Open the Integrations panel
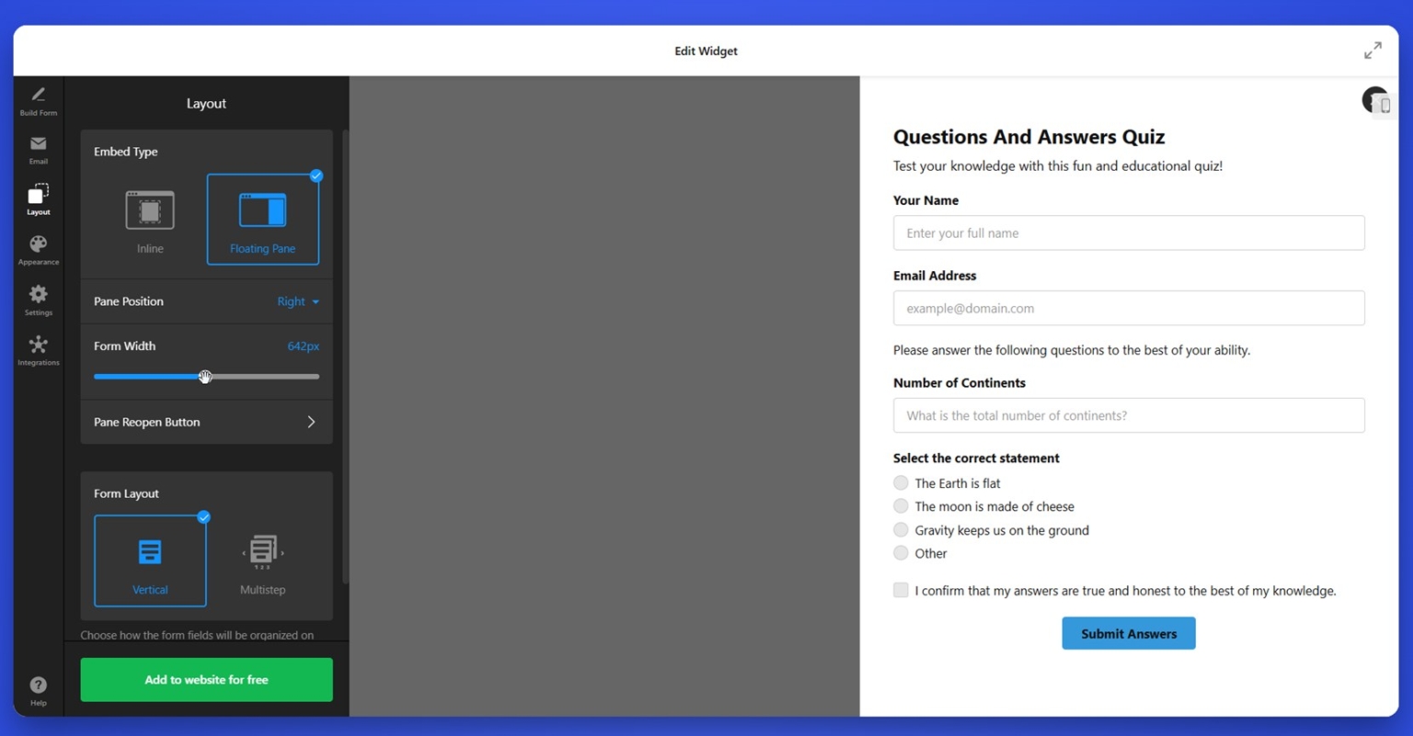This screenshot has height=736, width=1413. coord(38,349)
